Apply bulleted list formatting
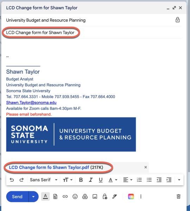The width and height of the screenshot is (190, 211). (x=149, y=180)
